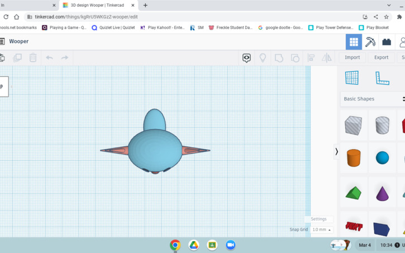Click the Align tool icon
The image size is (405, 253).
[311, 58]
